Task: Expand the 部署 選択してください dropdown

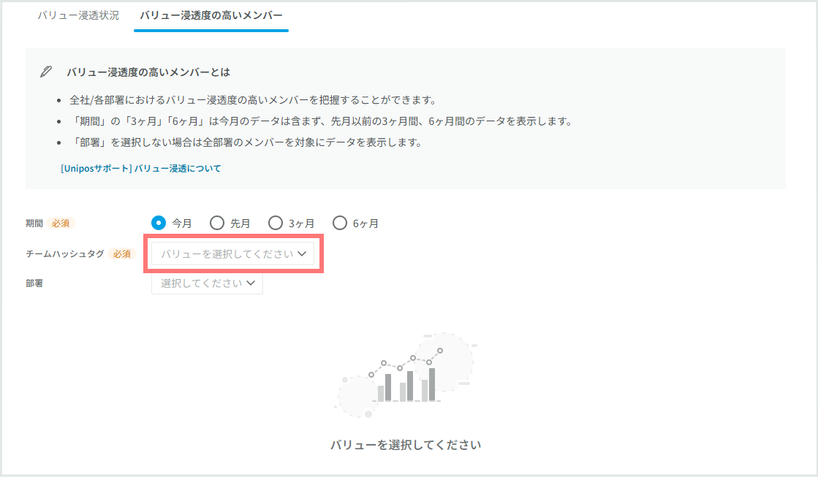Action: tap(207, 283)
